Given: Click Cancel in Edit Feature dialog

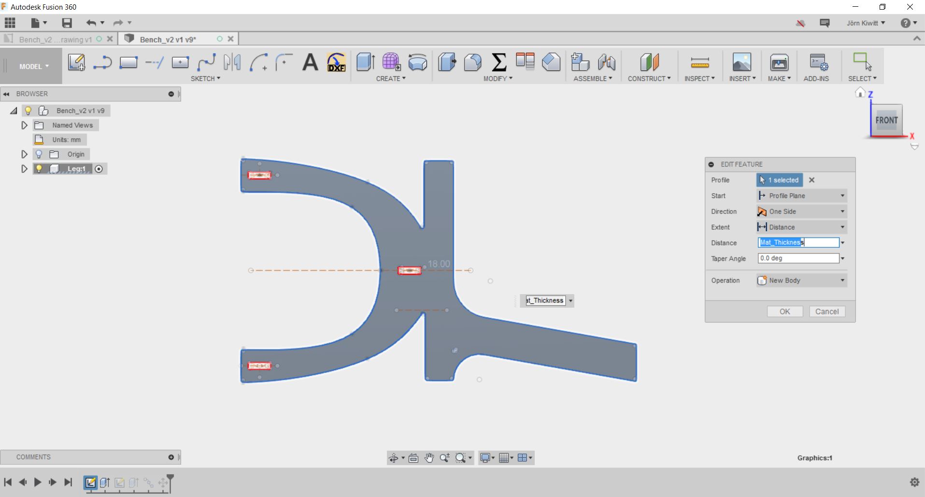Looking at the screenshot, I should click(x=826, y=312).
